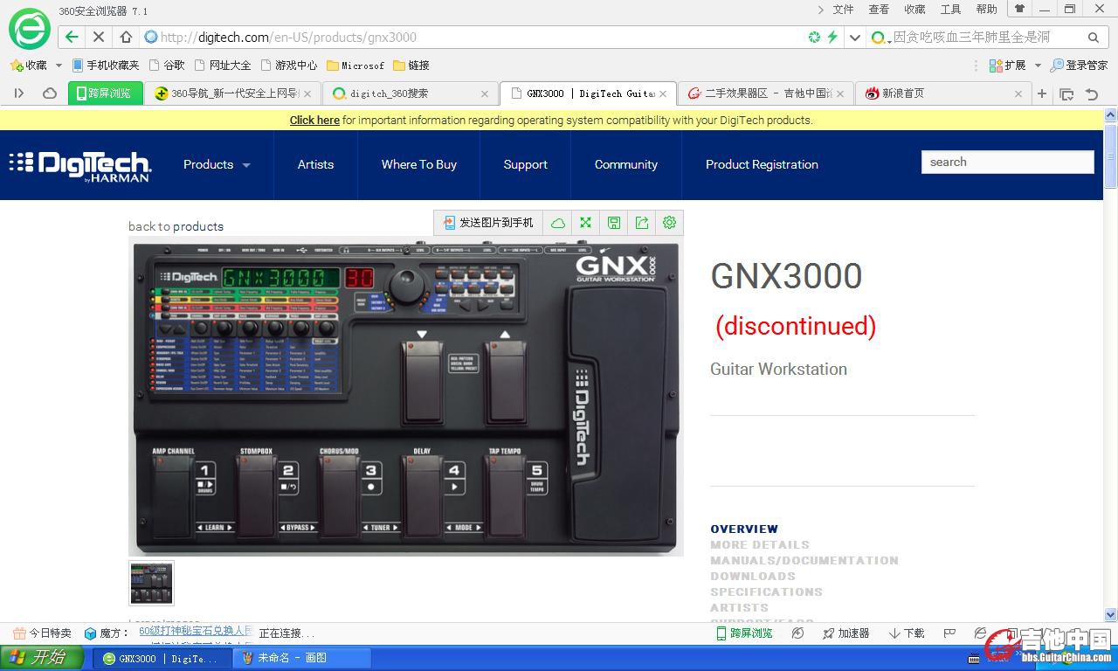Open the 链接 bookmarks folder
1118x671 pixels.
pos(411,66)
